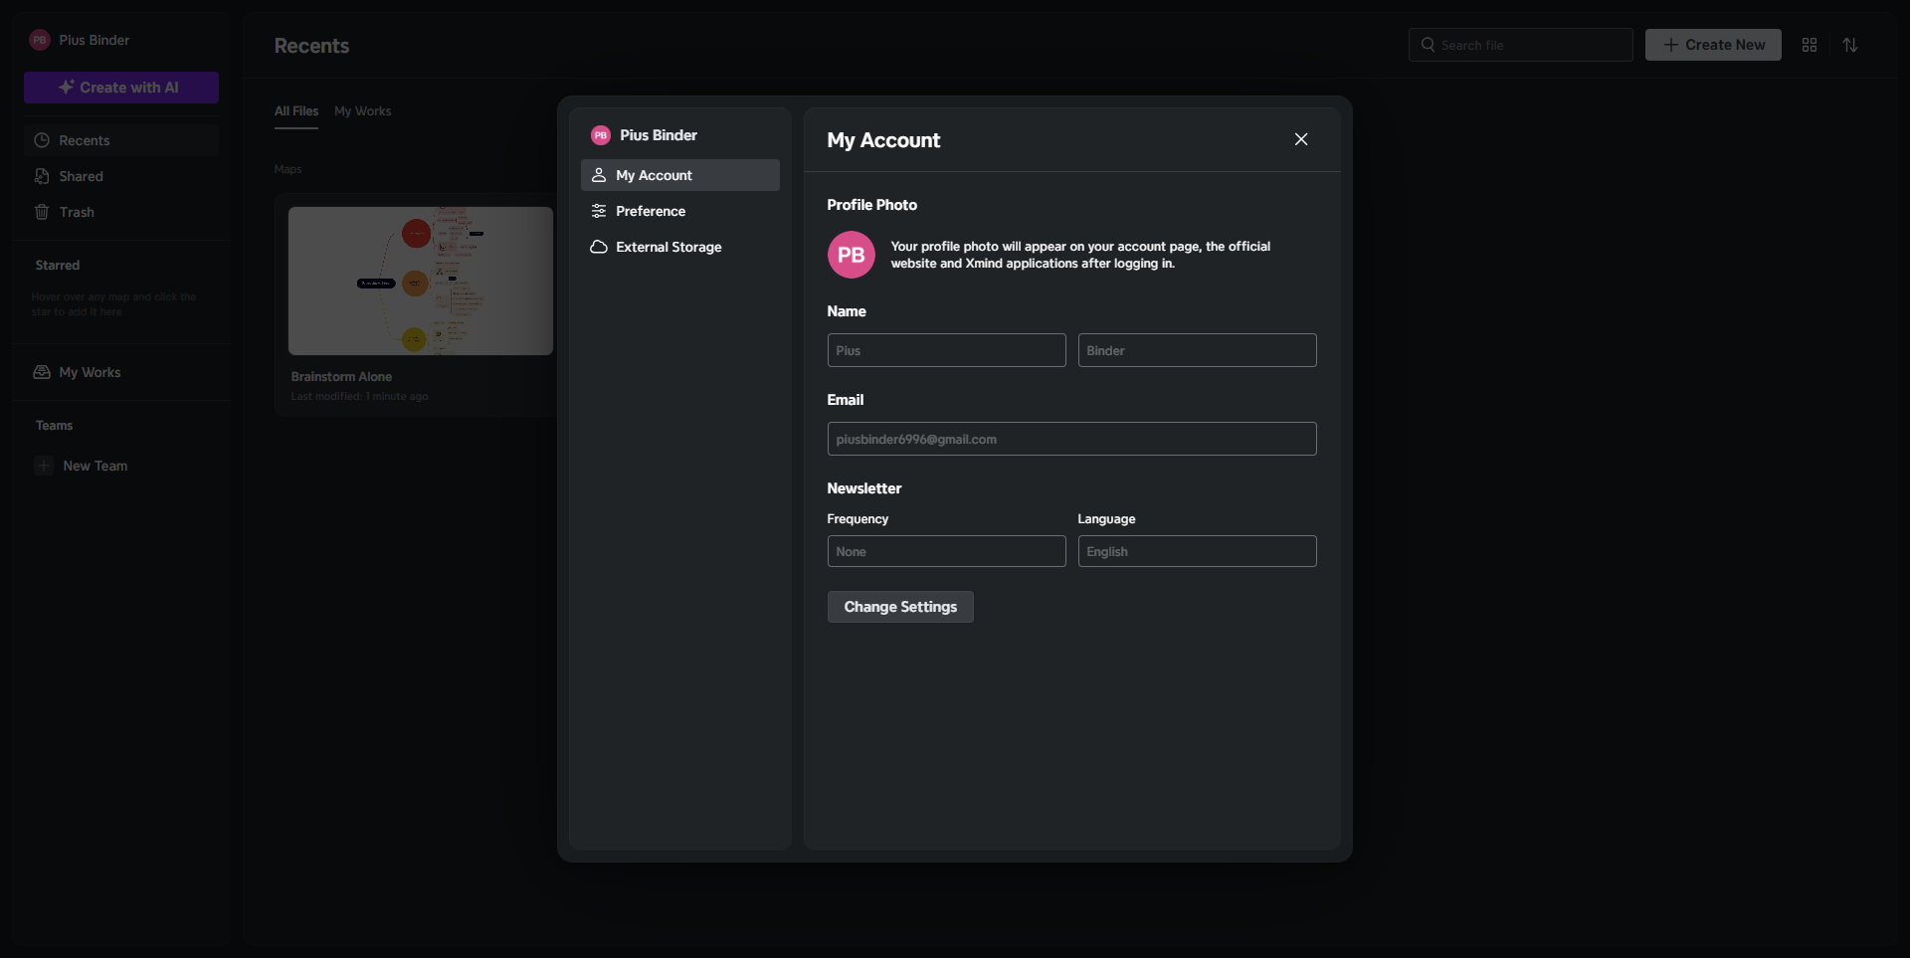
Task: Switch to the My Works tab
Action: 362,111
